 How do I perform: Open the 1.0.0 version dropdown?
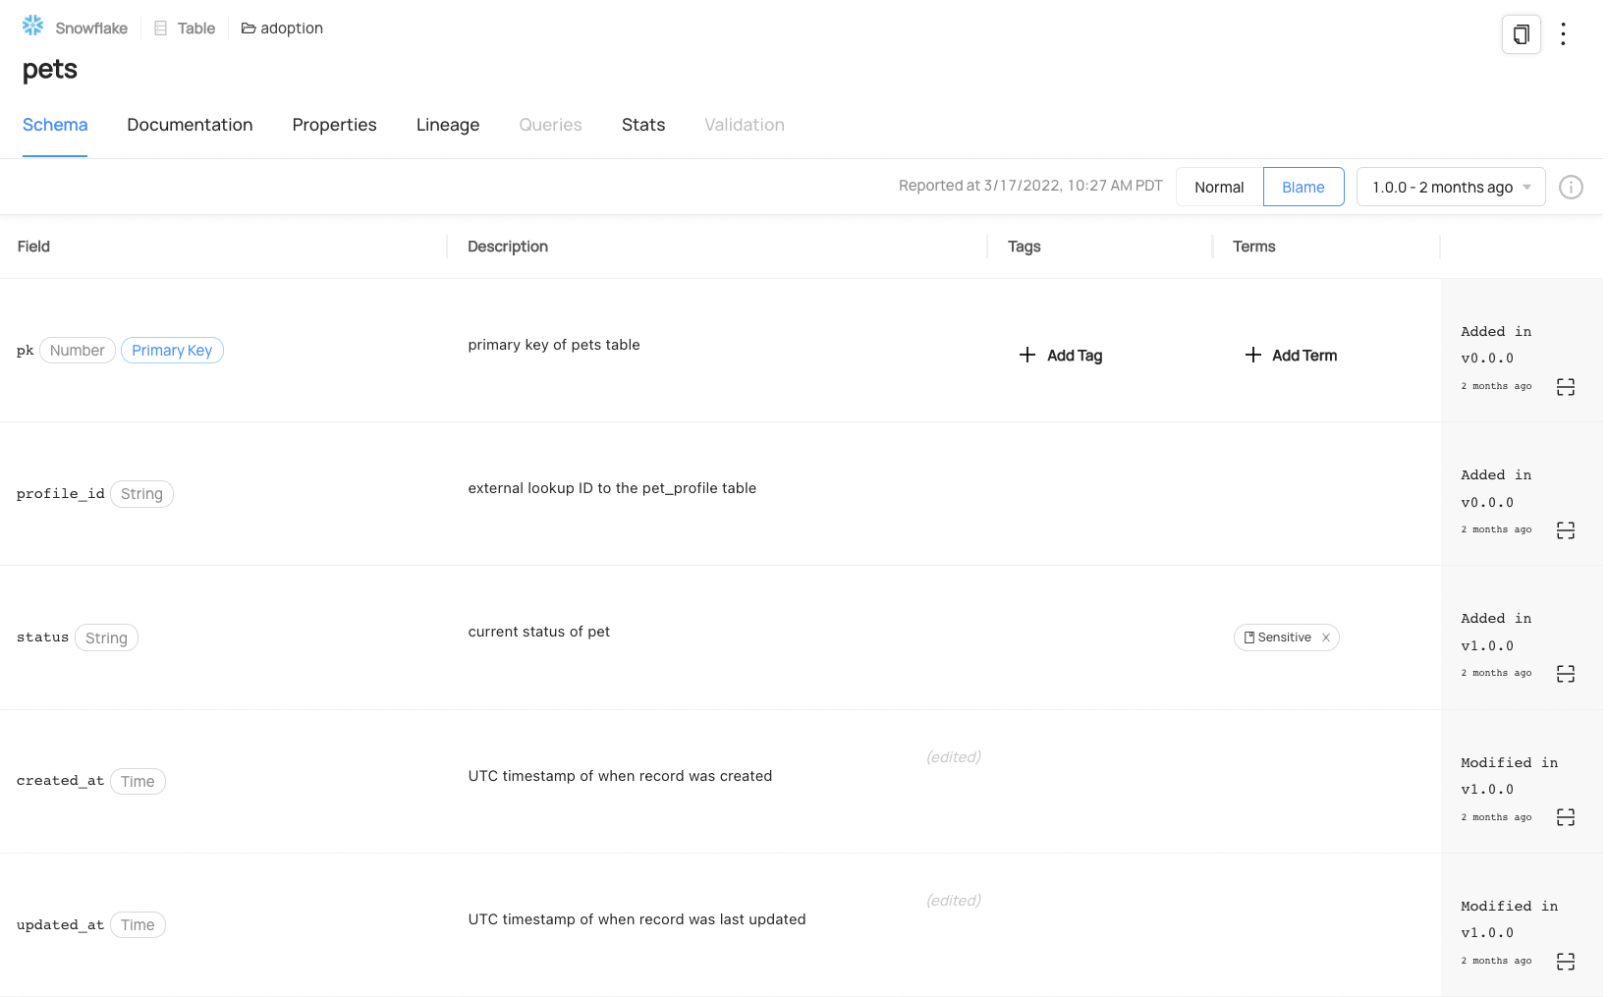(1450, 188)
